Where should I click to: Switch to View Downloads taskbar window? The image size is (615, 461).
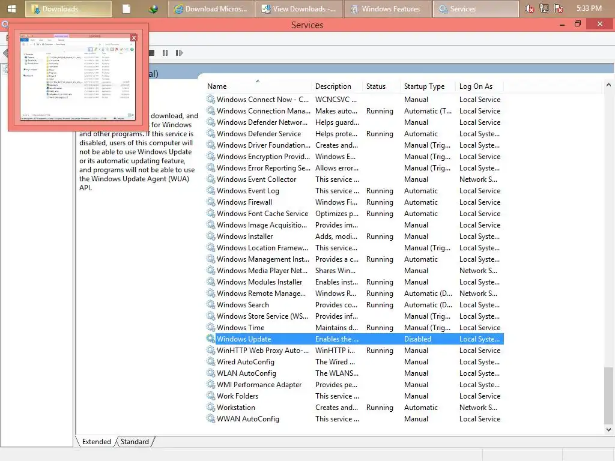coord(298,8)
